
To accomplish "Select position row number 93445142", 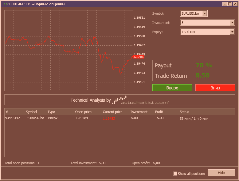I will [x=13, y=118].
